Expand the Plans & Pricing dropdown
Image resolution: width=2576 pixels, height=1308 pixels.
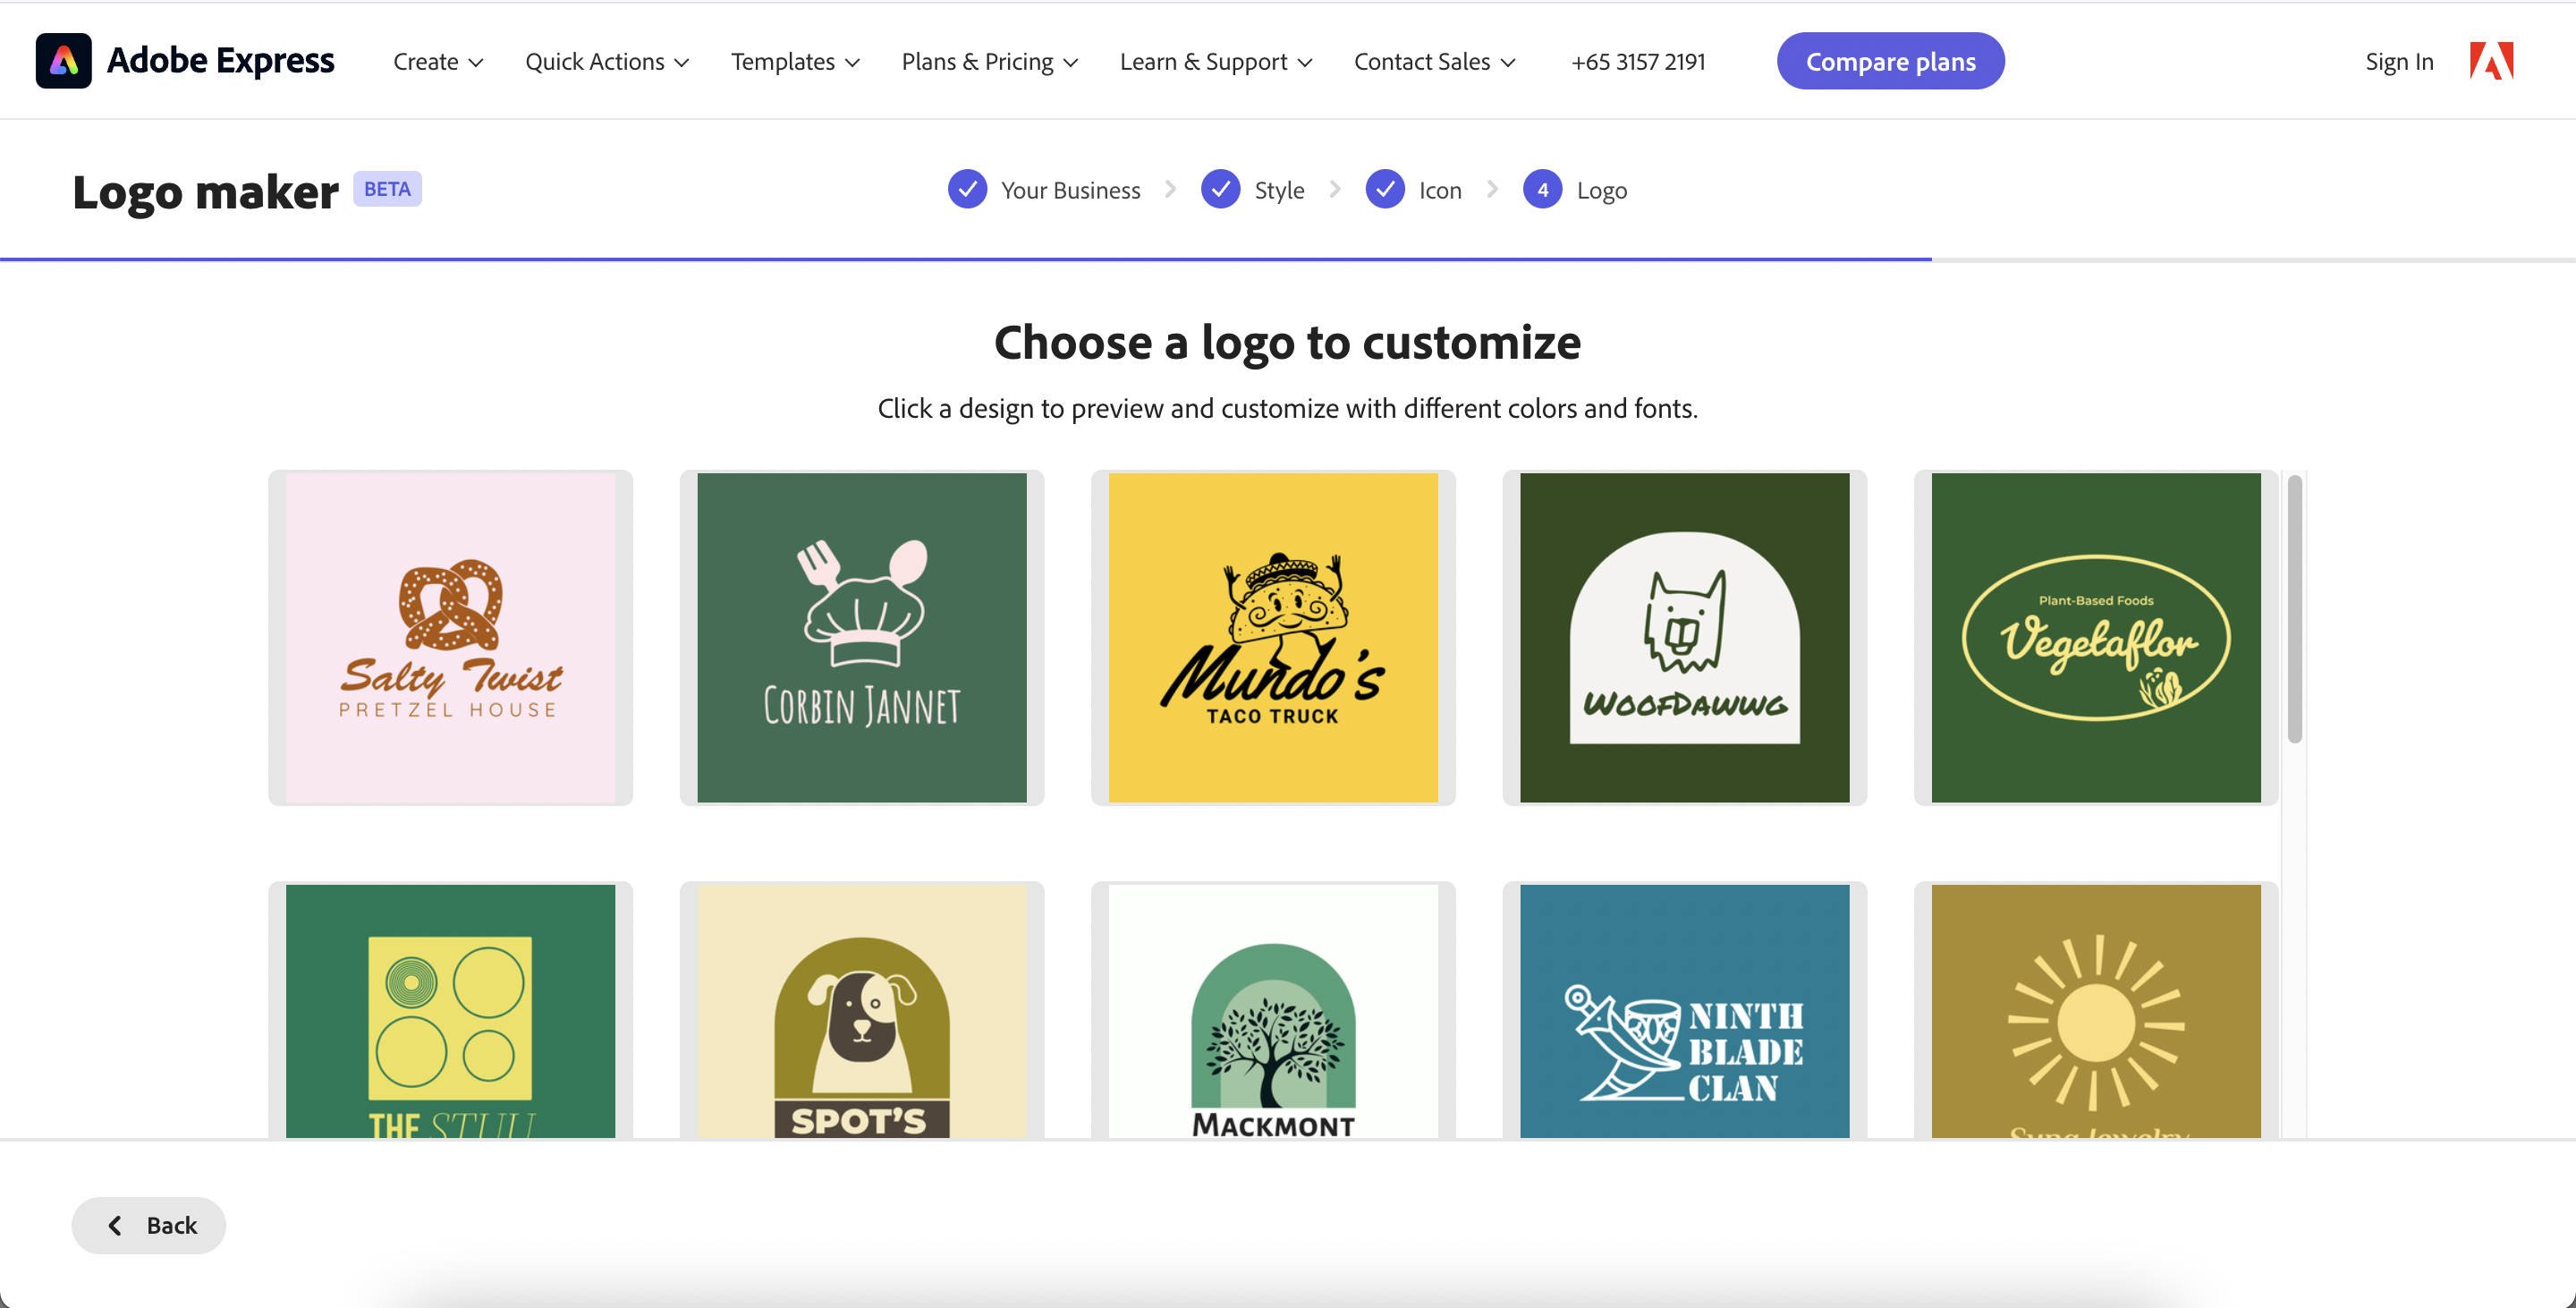(987, 60)
